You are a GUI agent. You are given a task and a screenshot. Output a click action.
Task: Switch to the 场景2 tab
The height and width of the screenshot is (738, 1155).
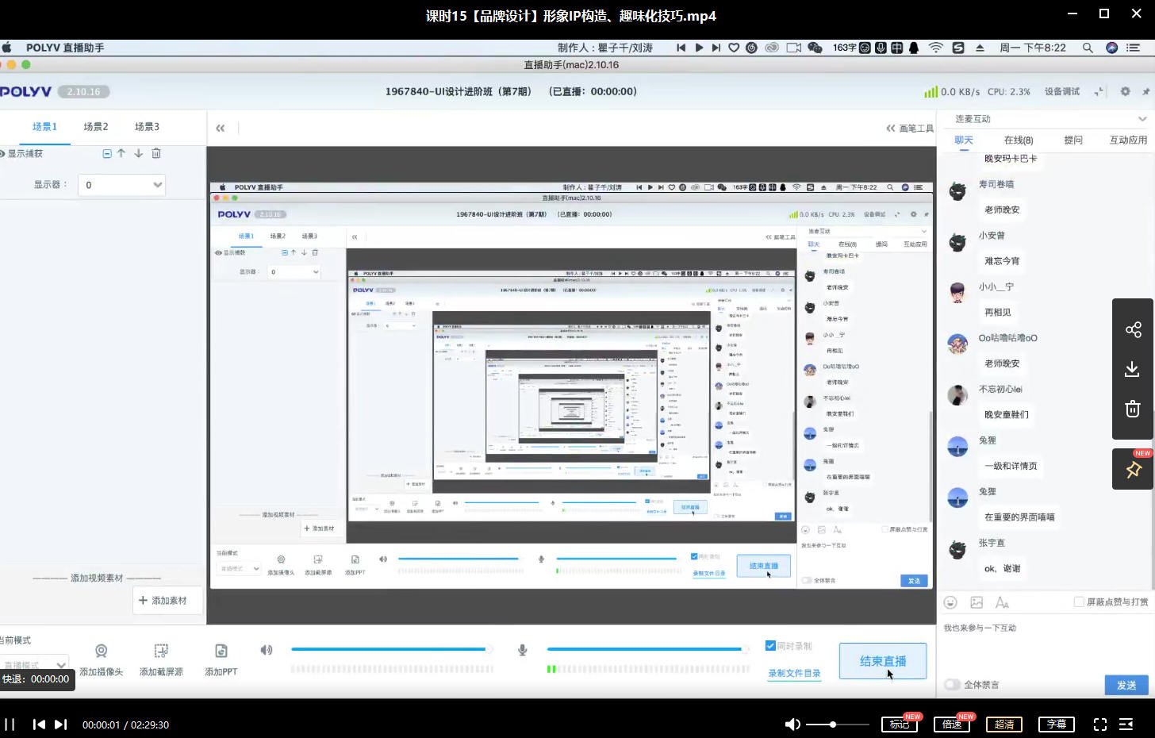tap(96, 127)
